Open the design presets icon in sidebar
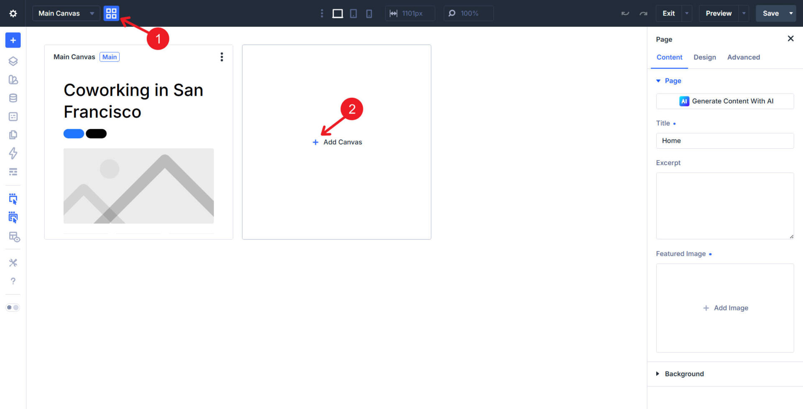803x409 pixels. pos(13,79)
